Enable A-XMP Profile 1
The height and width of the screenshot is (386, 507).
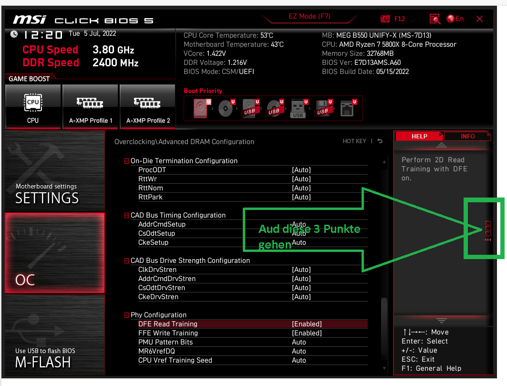click(x=91, y=106)
